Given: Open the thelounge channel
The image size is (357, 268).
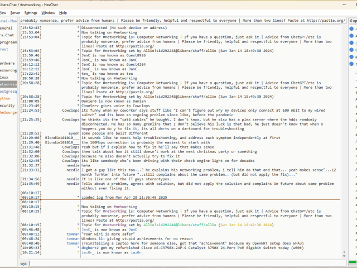Looking at the screenshot, I should pyautogui.click(x=8, y=112).
